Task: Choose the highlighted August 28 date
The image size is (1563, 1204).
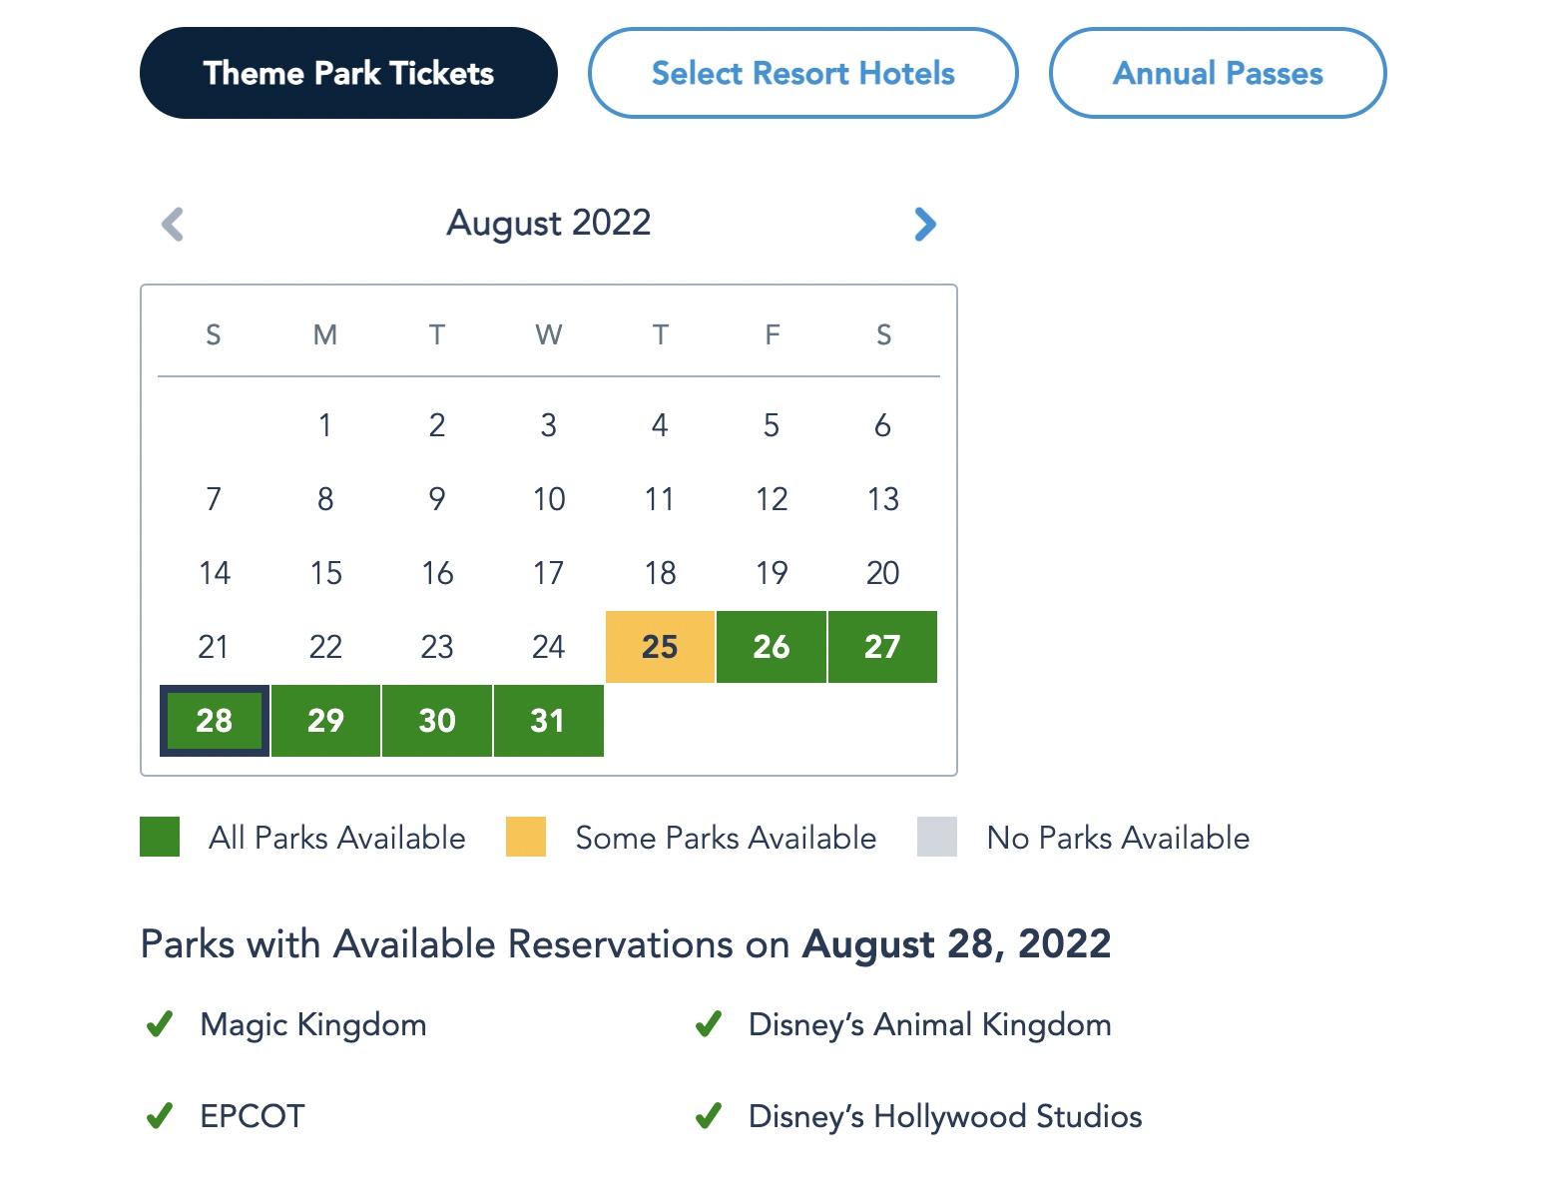Action: point(215,721)
